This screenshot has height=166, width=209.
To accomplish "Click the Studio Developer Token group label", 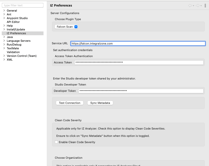I will (70, 85).
